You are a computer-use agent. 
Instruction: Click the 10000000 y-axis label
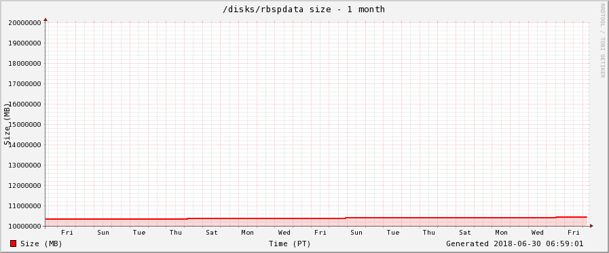[x=25, y=227]
